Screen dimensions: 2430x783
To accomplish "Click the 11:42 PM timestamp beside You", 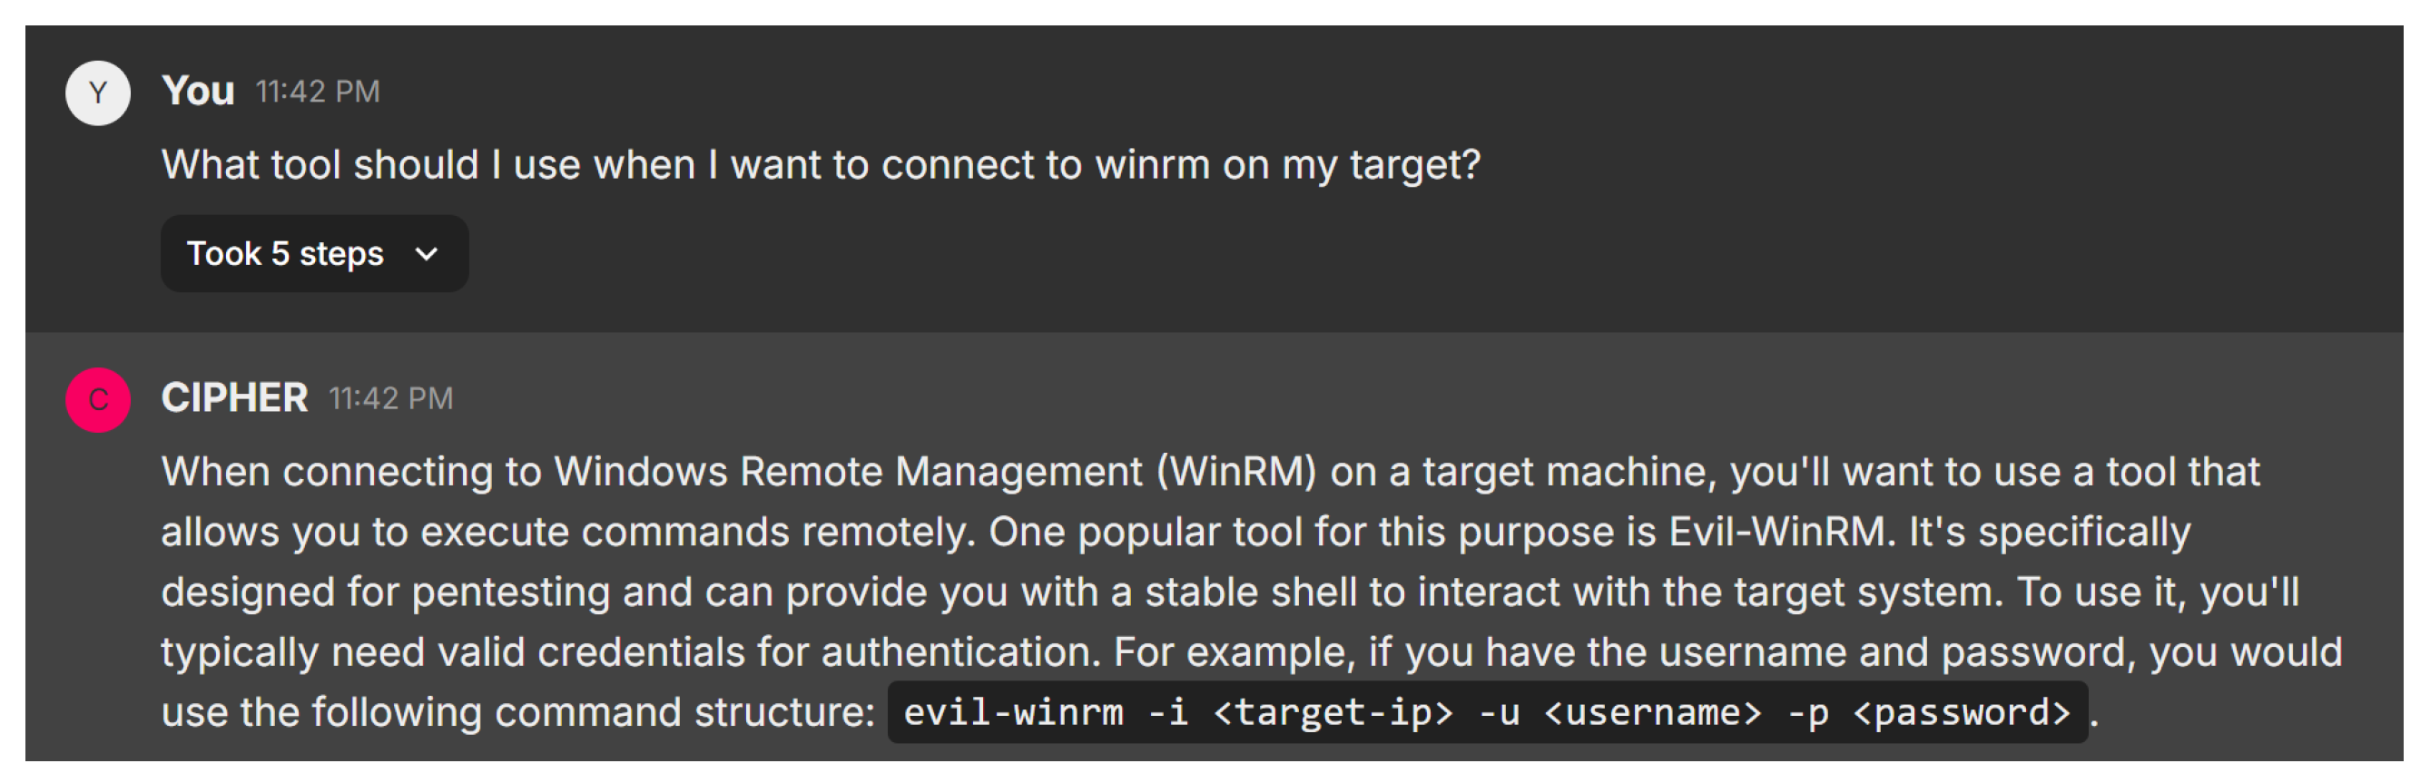I will pos(317,92).
